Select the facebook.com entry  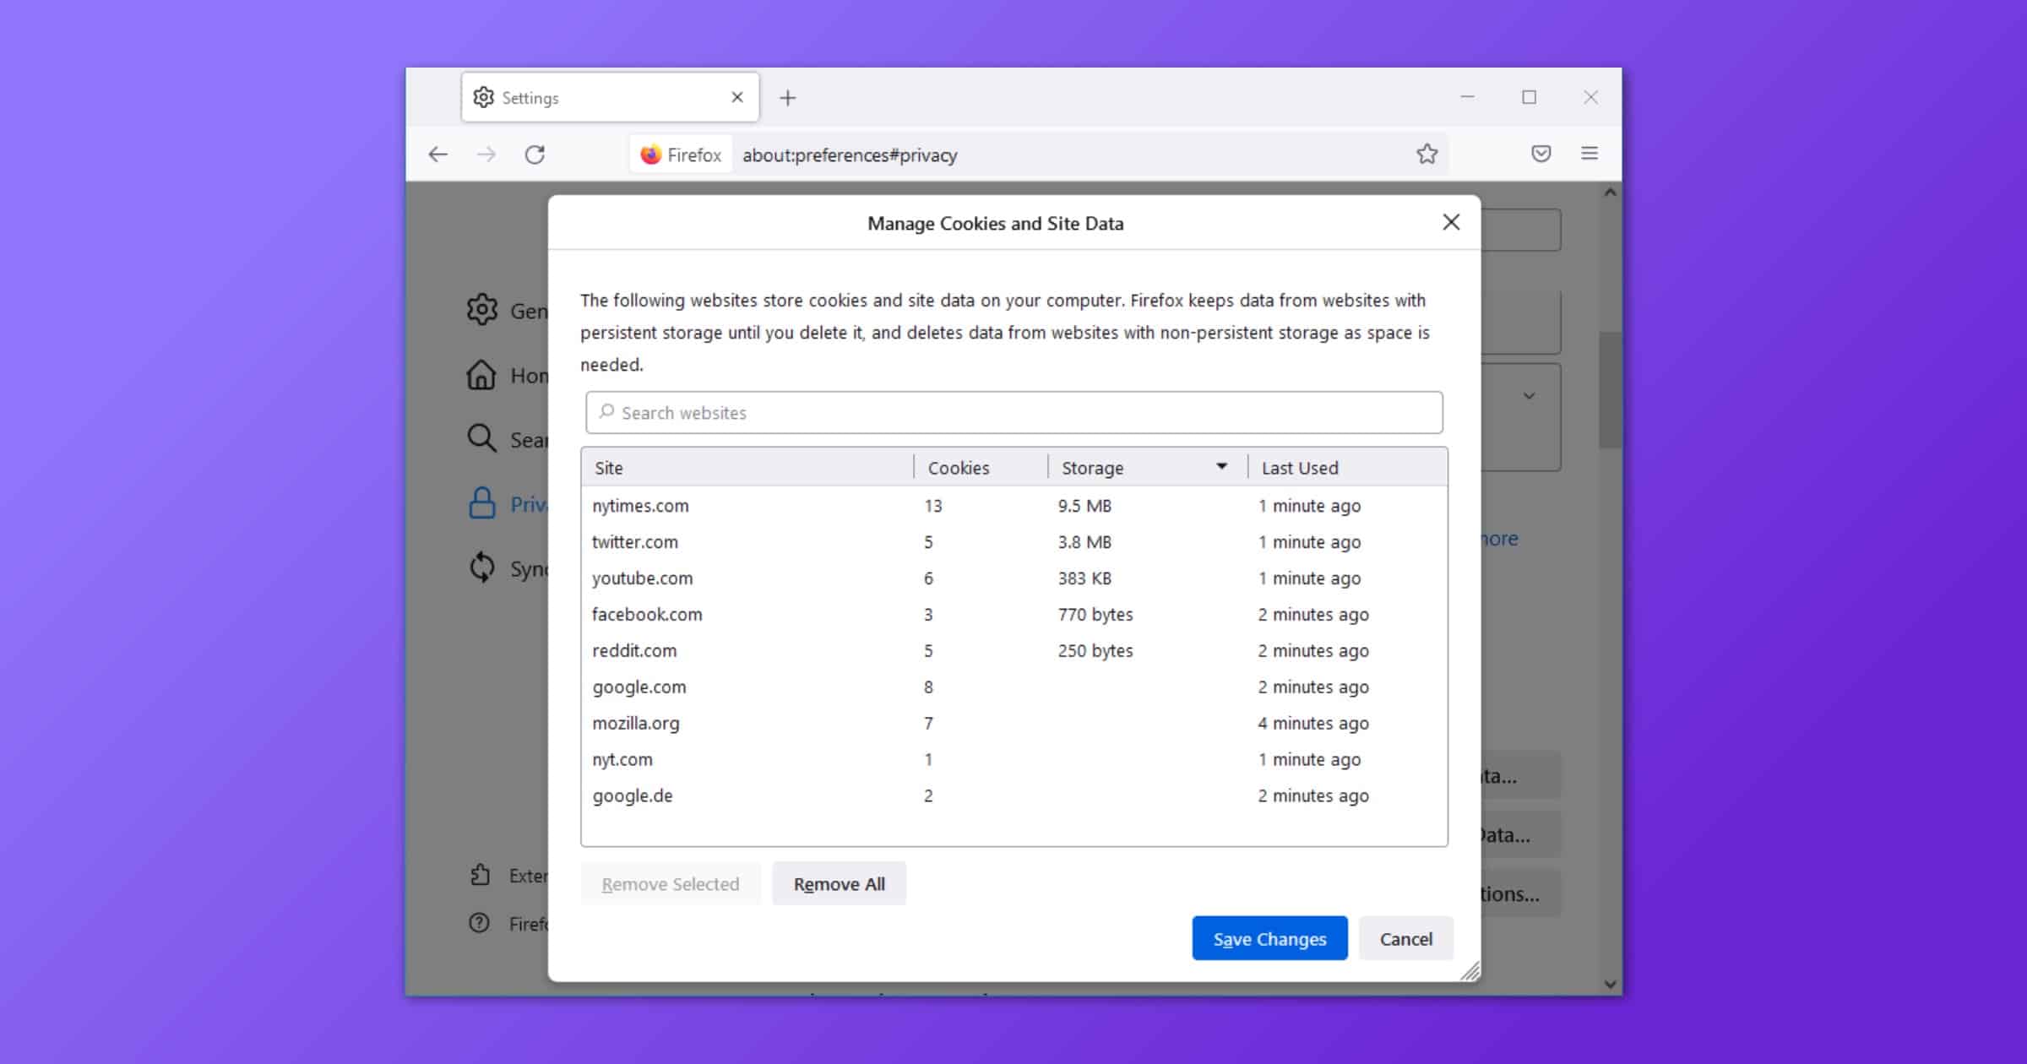(647, 615)
